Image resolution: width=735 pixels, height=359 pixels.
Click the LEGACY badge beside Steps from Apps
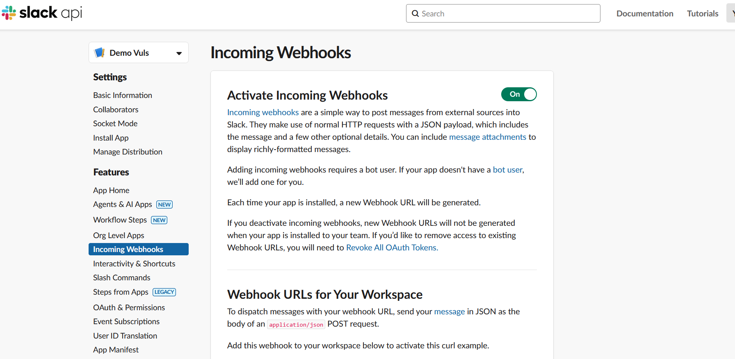[164, 292]
